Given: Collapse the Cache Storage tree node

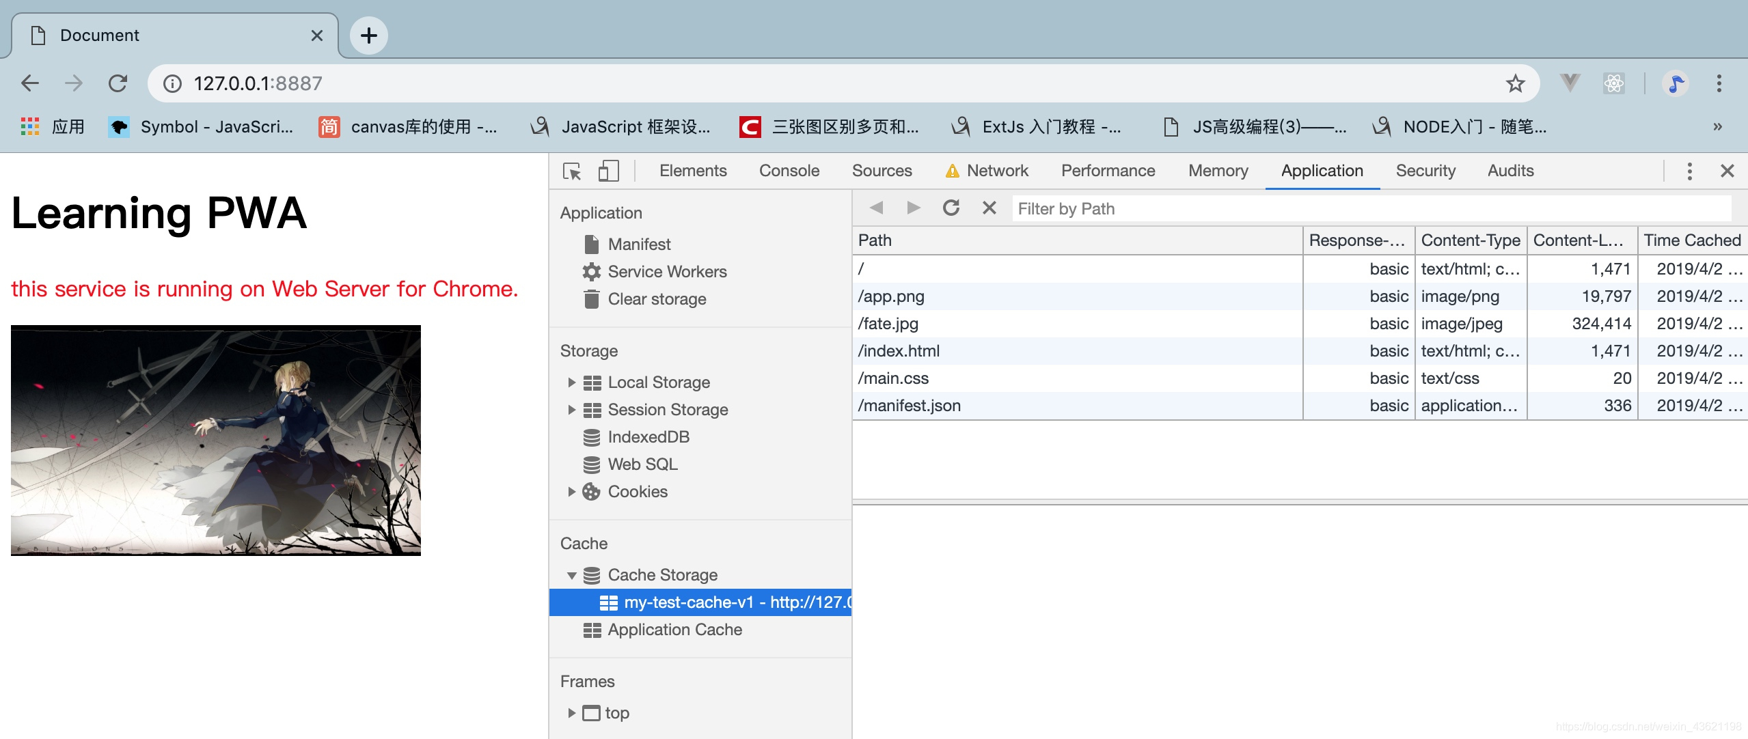Looking at the screenshot, I should click(572, 575).
